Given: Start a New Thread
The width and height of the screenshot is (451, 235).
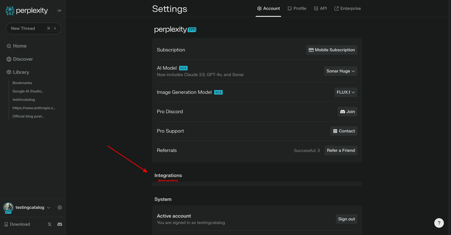Looking at the screenshot, I should coord(33,28).
